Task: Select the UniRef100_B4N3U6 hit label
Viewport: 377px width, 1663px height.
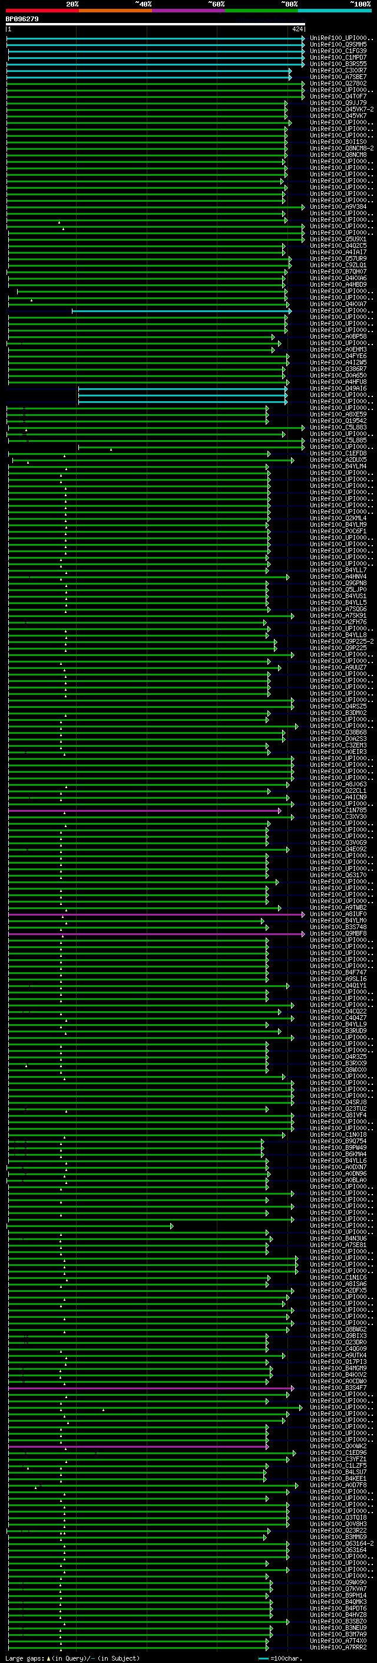Action: click(338, 1239)
